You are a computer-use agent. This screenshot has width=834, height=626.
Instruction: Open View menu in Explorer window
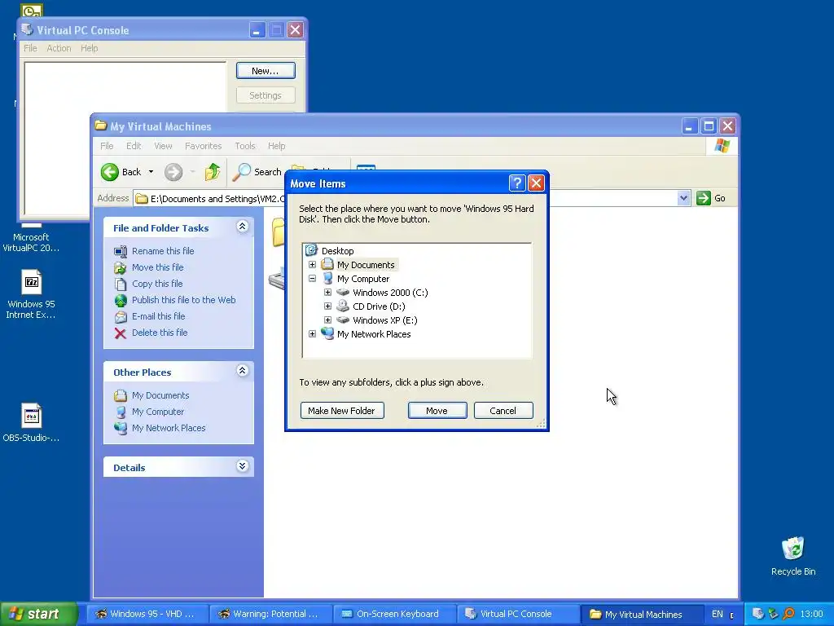(163, 146)
